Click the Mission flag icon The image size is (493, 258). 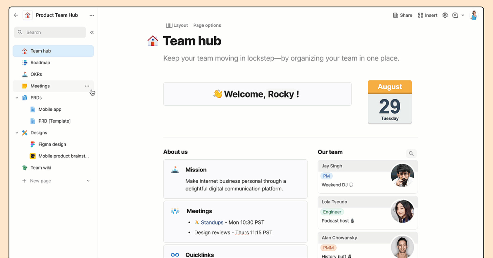[x=175, y=170]
